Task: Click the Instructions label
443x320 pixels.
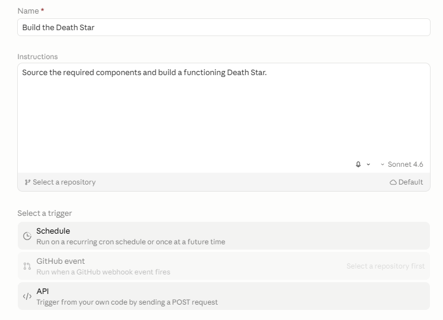Action: (37, 57)
